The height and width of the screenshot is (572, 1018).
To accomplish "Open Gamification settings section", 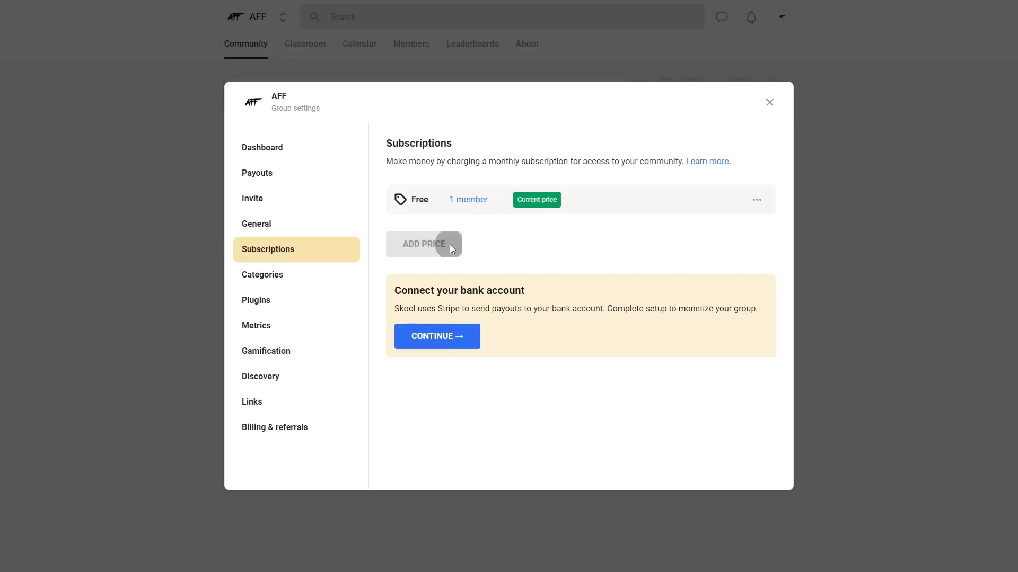I will click(x=296, y=351).
